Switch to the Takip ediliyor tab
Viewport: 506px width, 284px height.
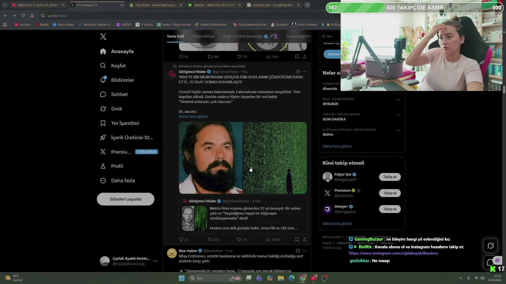pos(204,36)
